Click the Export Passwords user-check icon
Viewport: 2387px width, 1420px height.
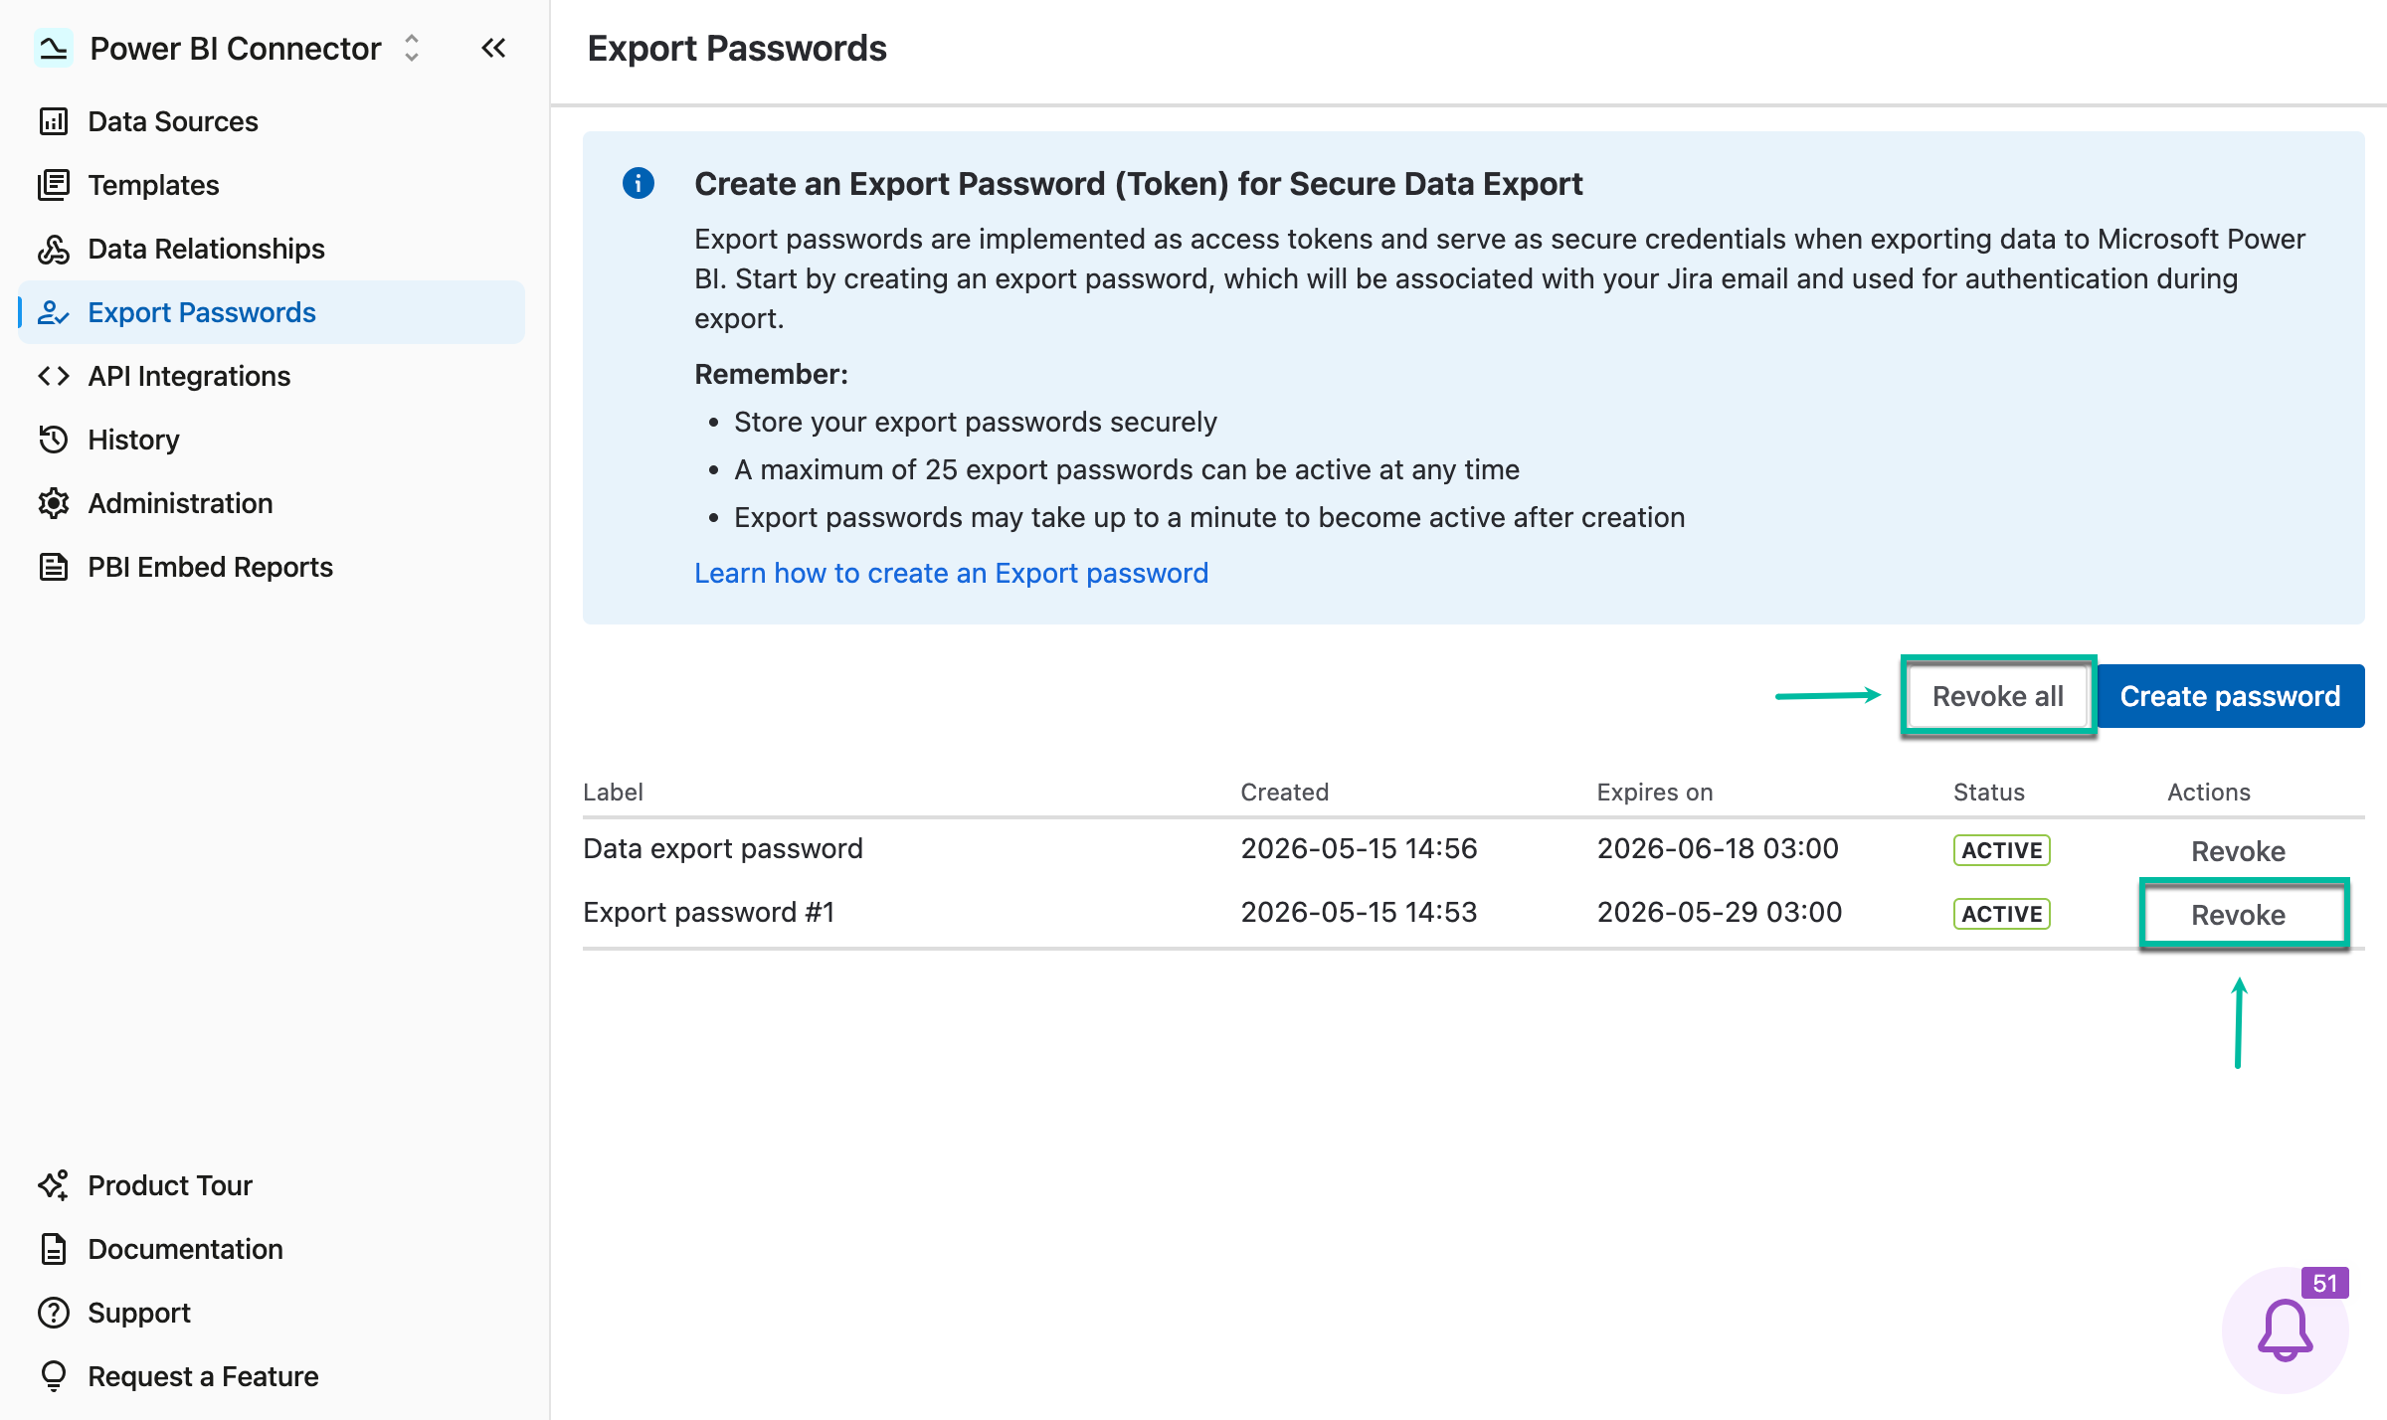point(54,312)
